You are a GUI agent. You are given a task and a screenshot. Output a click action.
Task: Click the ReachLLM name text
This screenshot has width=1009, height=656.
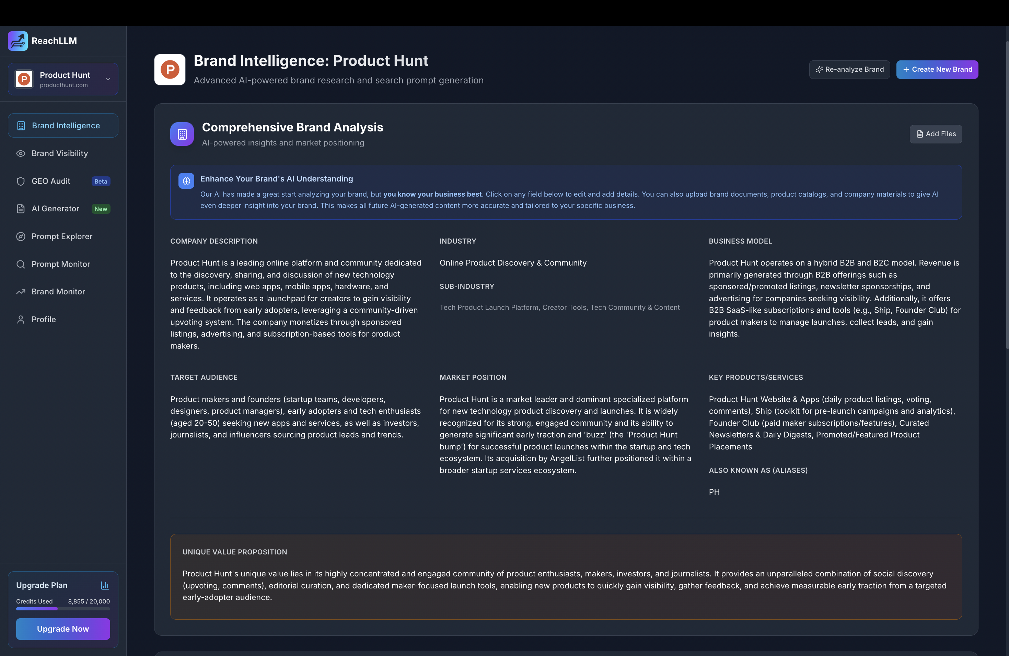coord(54,41)
